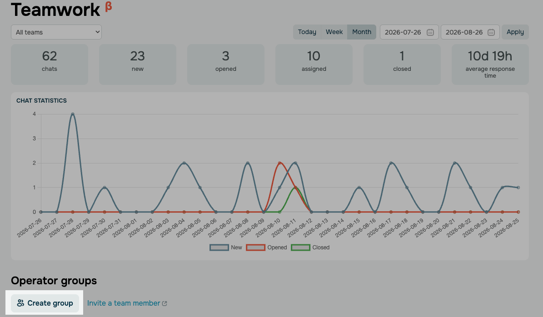Toggle the Closed series in chart legend
This screenshot has width=543, height=317.
point(310,248)
